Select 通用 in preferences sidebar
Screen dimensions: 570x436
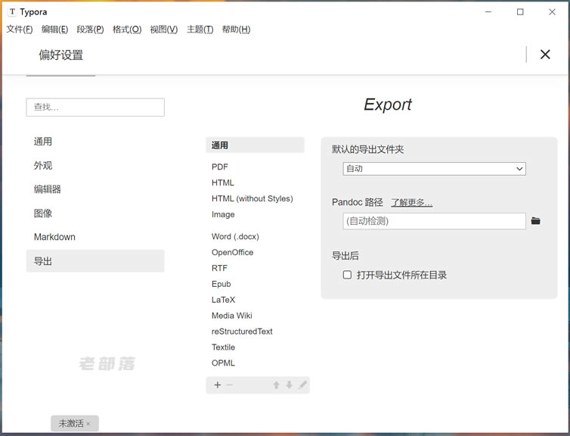(x=95, y=142)
